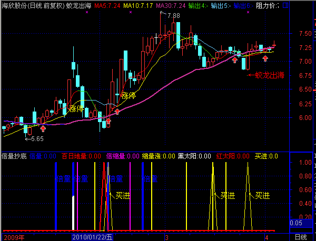Click the blue split-panel icon beside 阻力价
Screen dimensions: 316x241
(x=285, y=5)
